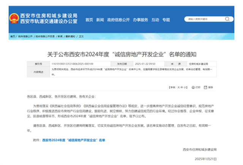Click the national emblem logo icon
The width and height of the screenshot is (243, 165).
(14, 19)
